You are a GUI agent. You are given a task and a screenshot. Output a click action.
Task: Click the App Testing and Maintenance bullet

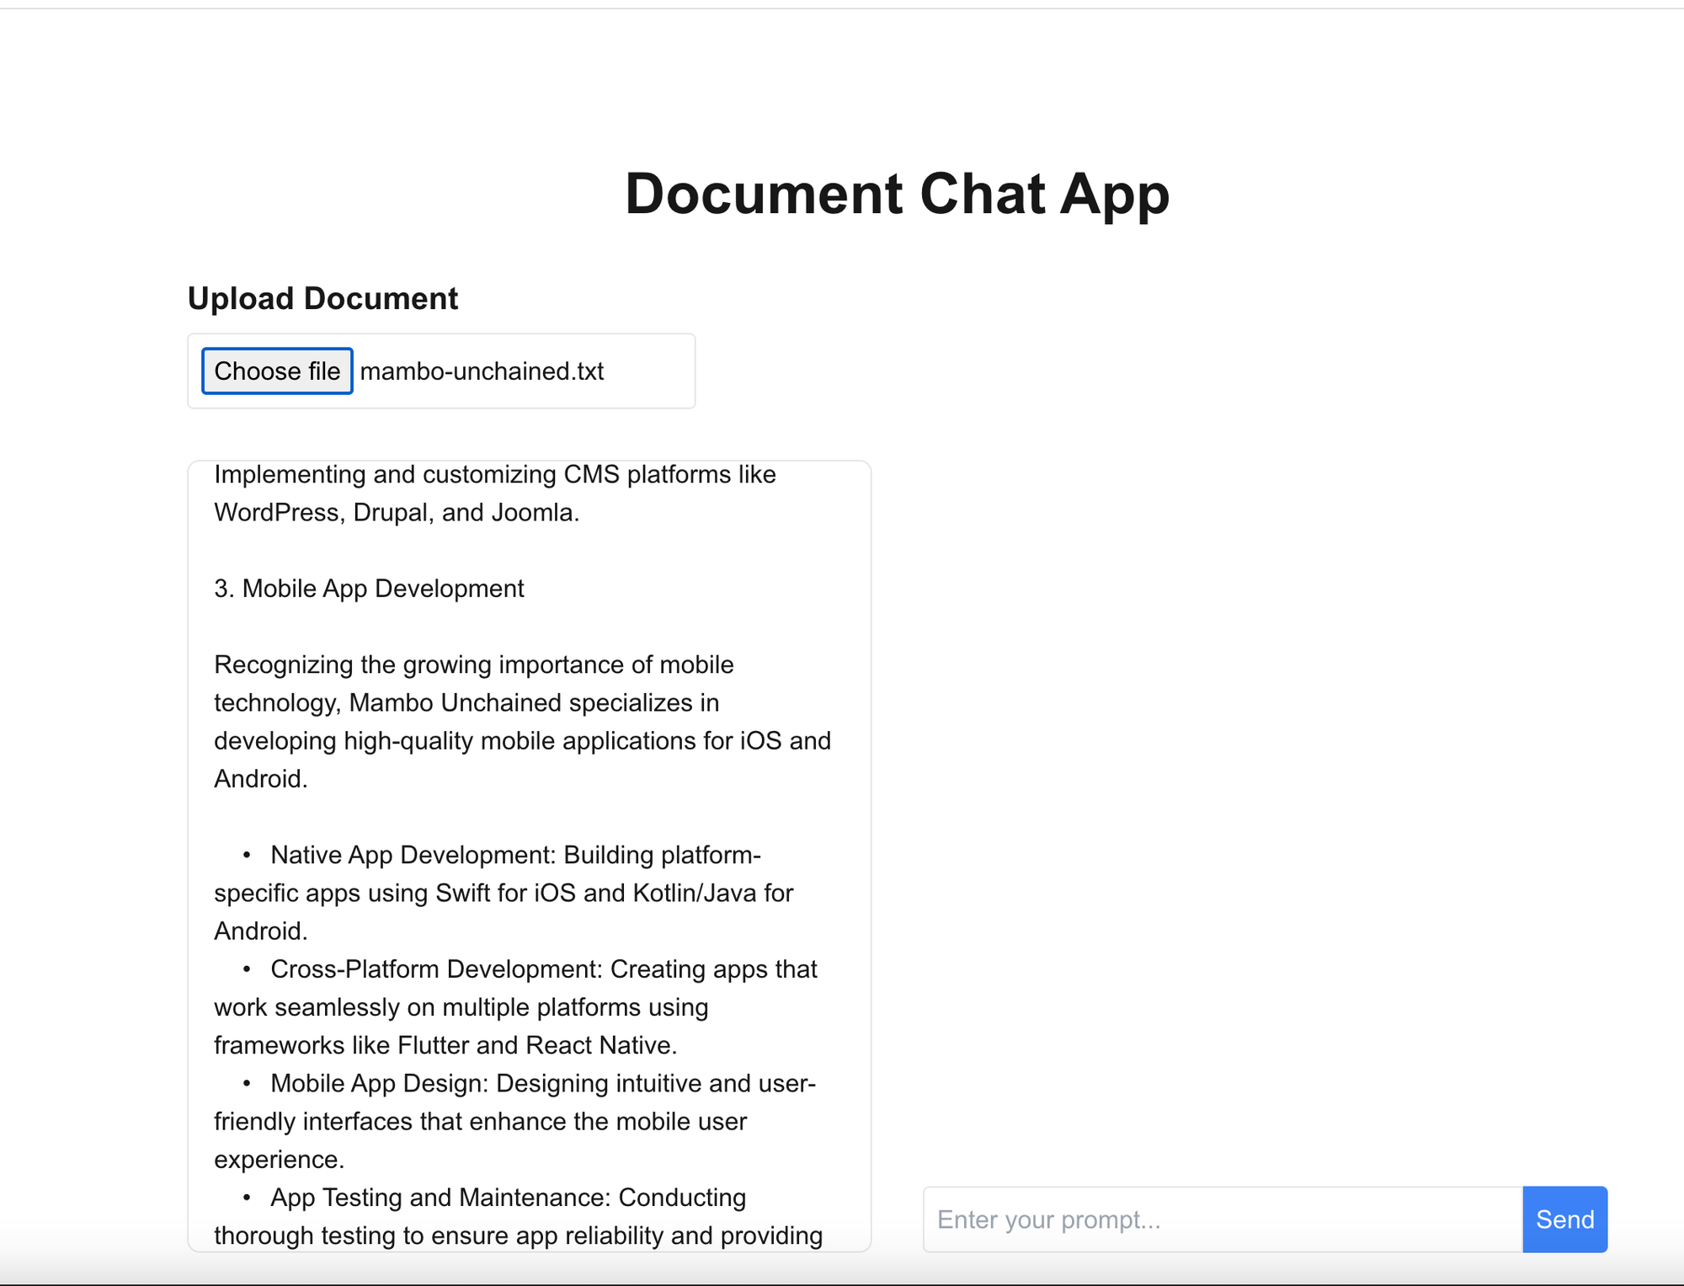[508, 1198]
